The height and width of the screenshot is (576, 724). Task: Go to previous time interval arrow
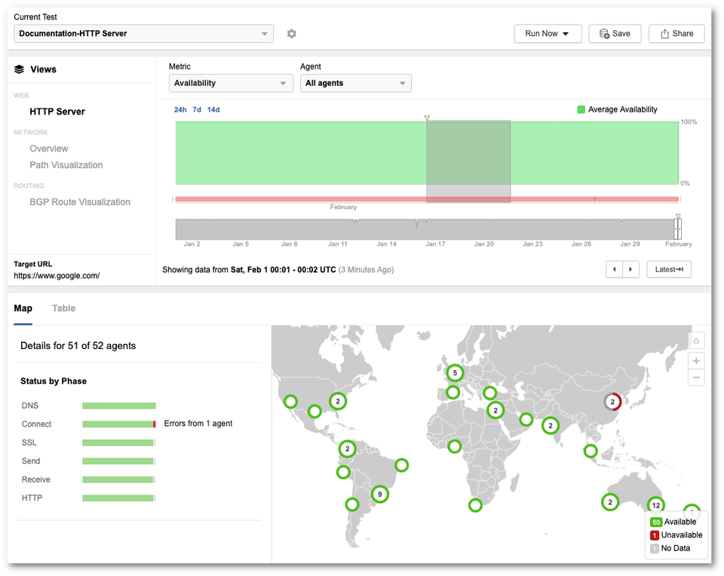pyautogui.click(x=615, y=269)
